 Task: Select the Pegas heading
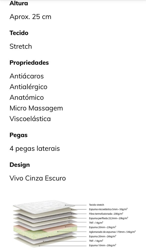18,135
